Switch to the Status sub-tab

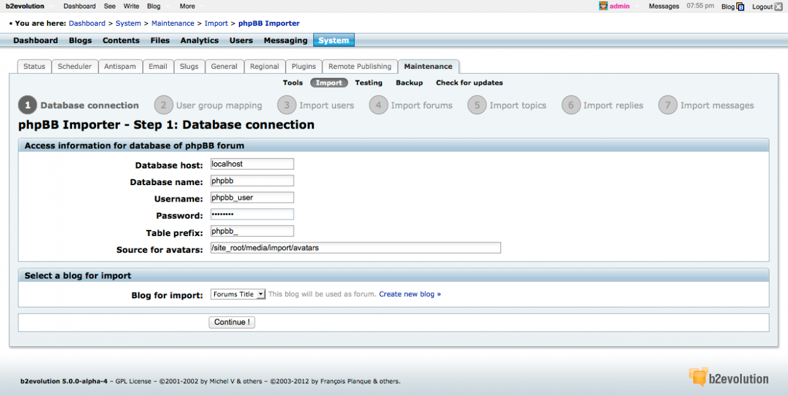coord(34,66)
